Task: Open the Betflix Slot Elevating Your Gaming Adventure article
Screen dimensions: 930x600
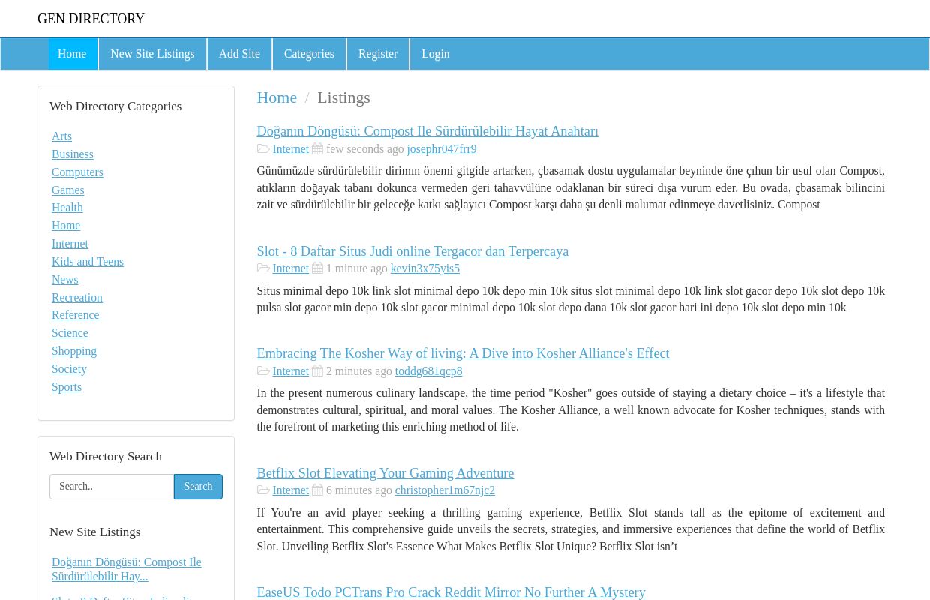Action: click(385, 473)
